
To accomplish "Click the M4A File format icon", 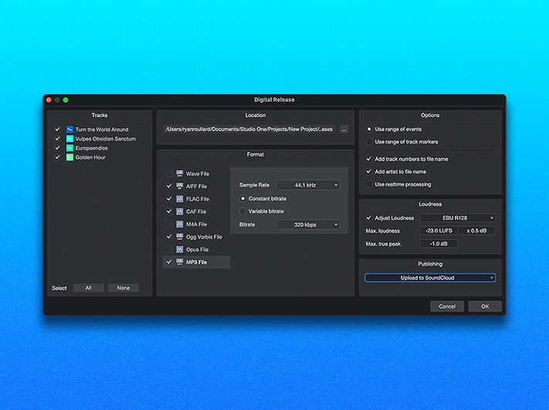I will pos(180,224).
